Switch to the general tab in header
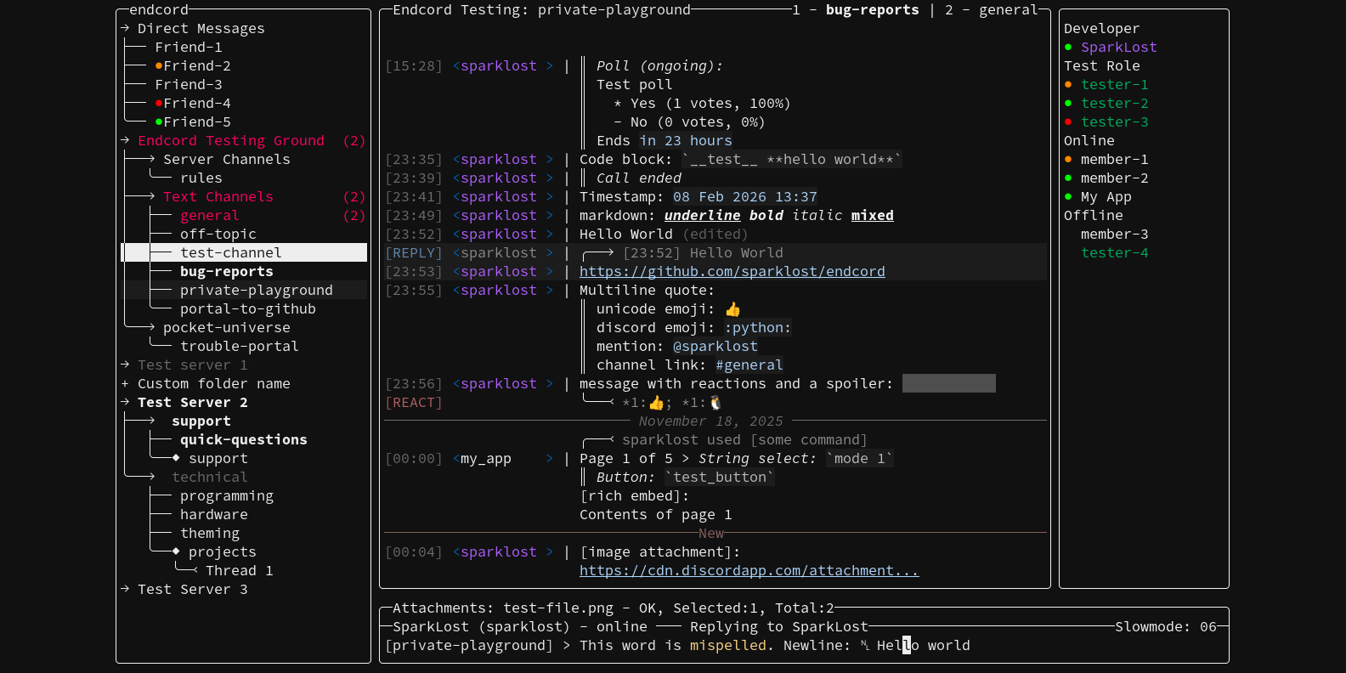This screenshot has height=673, width=1346. coord(1008,10)
